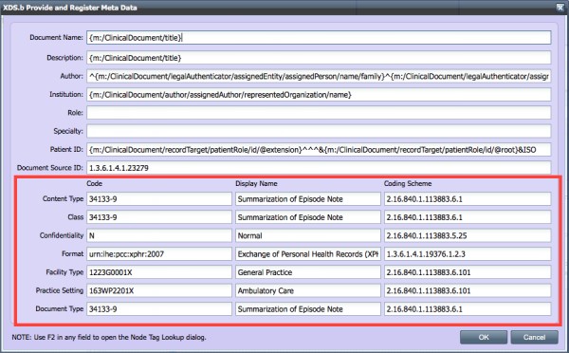Click the Document Source ID field
Viewport: 569px width, 353px height.
(x=319, y=168)
